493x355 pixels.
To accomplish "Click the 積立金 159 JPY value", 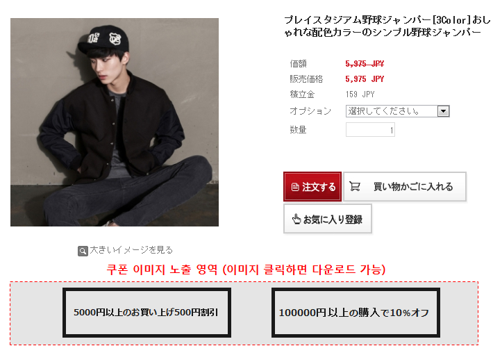I will pos(360,94).
